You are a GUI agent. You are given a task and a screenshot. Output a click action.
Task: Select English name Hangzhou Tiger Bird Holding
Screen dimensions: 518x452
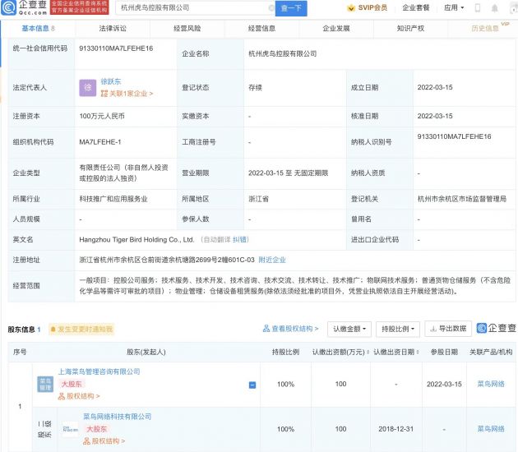(136, 240)
